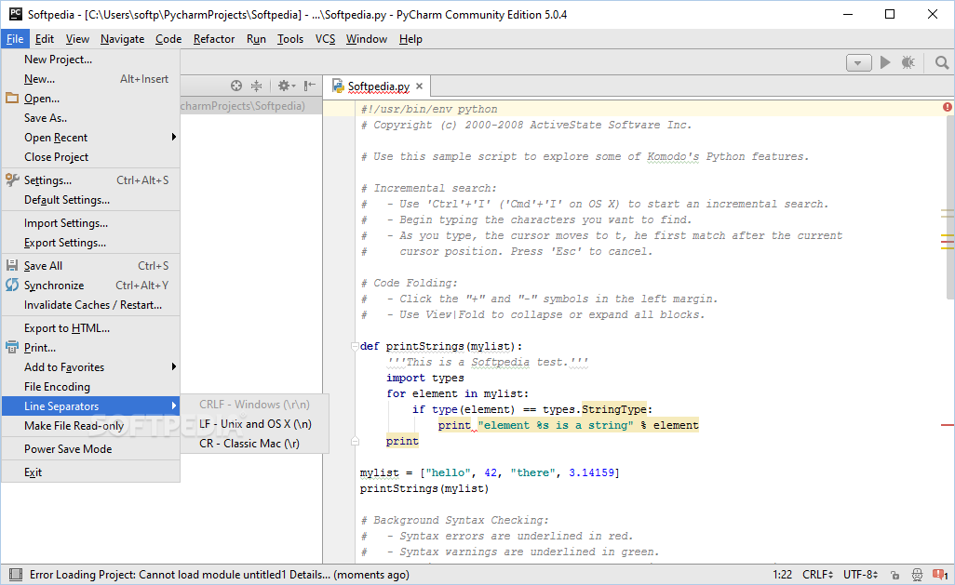Toggle Power Save Mode entry
Viewport: 955px width, 585px height.
90,448
